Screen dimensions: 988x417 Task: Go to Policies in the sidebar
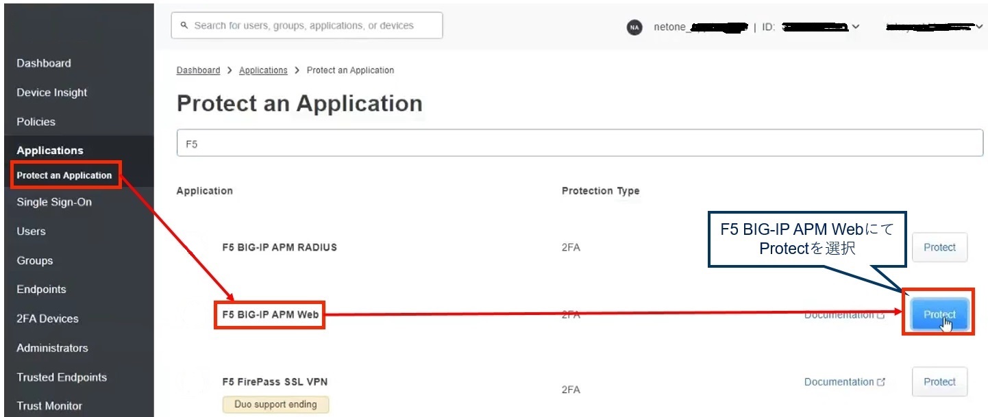[x=36, y=122]
